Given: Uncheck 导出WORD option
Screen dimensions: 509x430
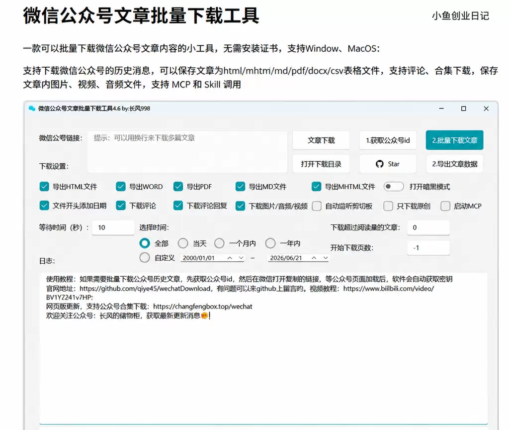Looking at the screenshot, I should click(x=121, y=187).
